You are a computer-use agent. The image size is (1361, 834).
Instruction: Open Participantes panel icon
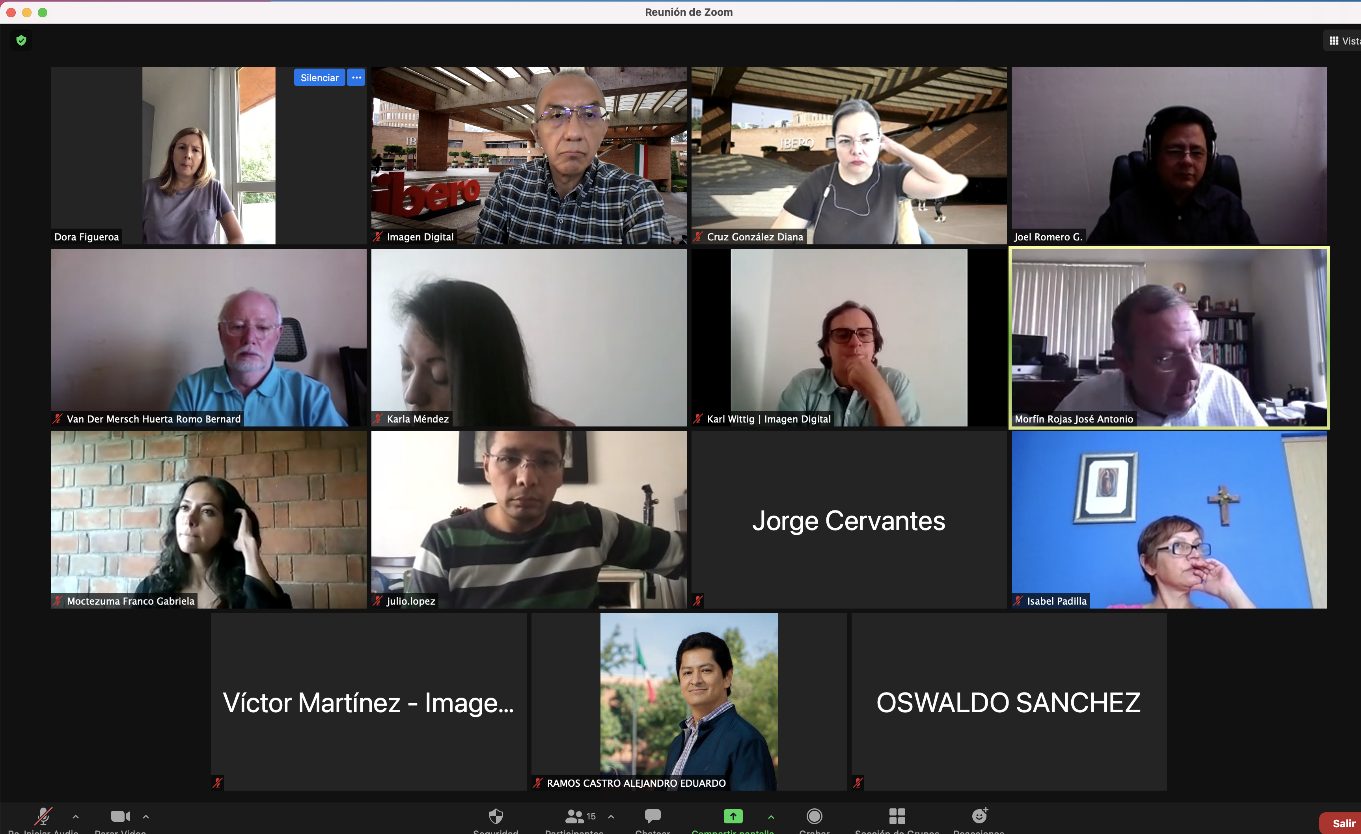574,816
